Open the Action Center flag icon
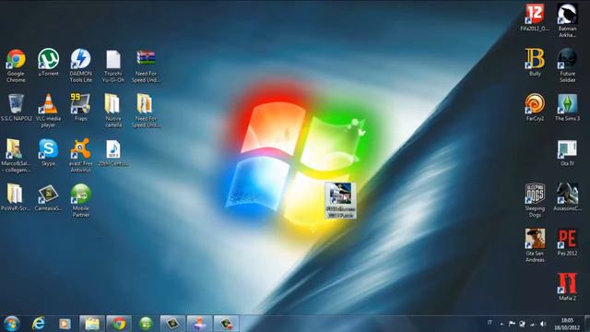Image resolution: width=590 pixels, height=332 pixels. tap(512, 324)
